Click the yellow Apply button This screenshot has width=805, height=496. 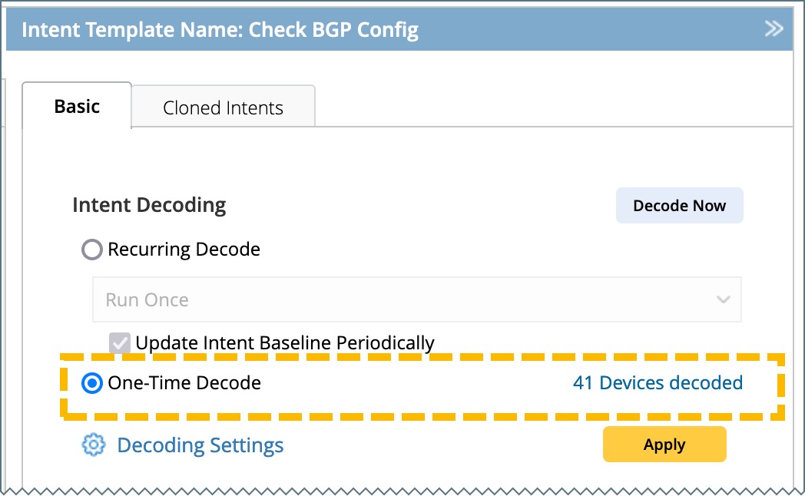coord(664,445)
